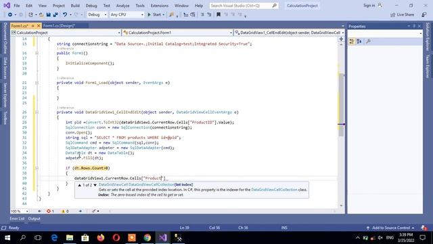The width and height of the screenshot is (433, 244).
Task: Click the New Project toolbar icon
Action: pos(30,15)
